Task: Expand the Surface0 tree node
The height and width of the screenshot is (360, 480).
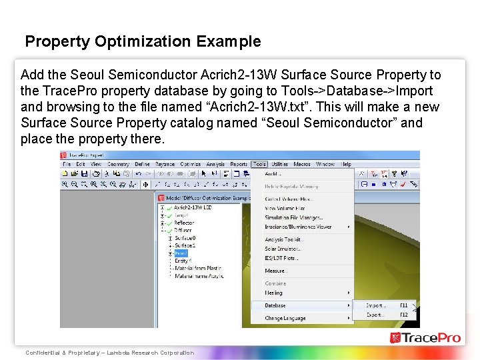Action: coord(170,238)
